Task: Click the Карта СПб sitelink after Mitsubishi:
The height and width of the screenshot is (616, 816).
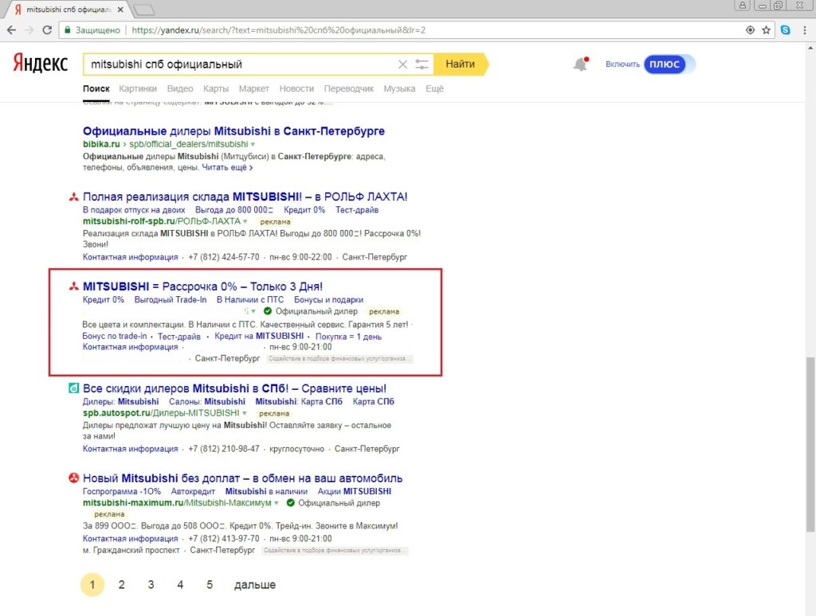Action: tap(373, 402)
